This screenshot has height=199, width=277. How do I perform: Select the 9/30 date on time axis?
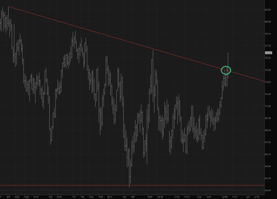[150, 196]
